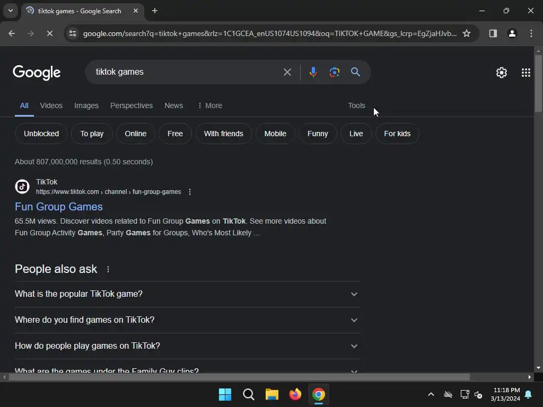Select the All results tab
Image resolution: width=543 pixels, height=407 pixels.
(24, 105)
